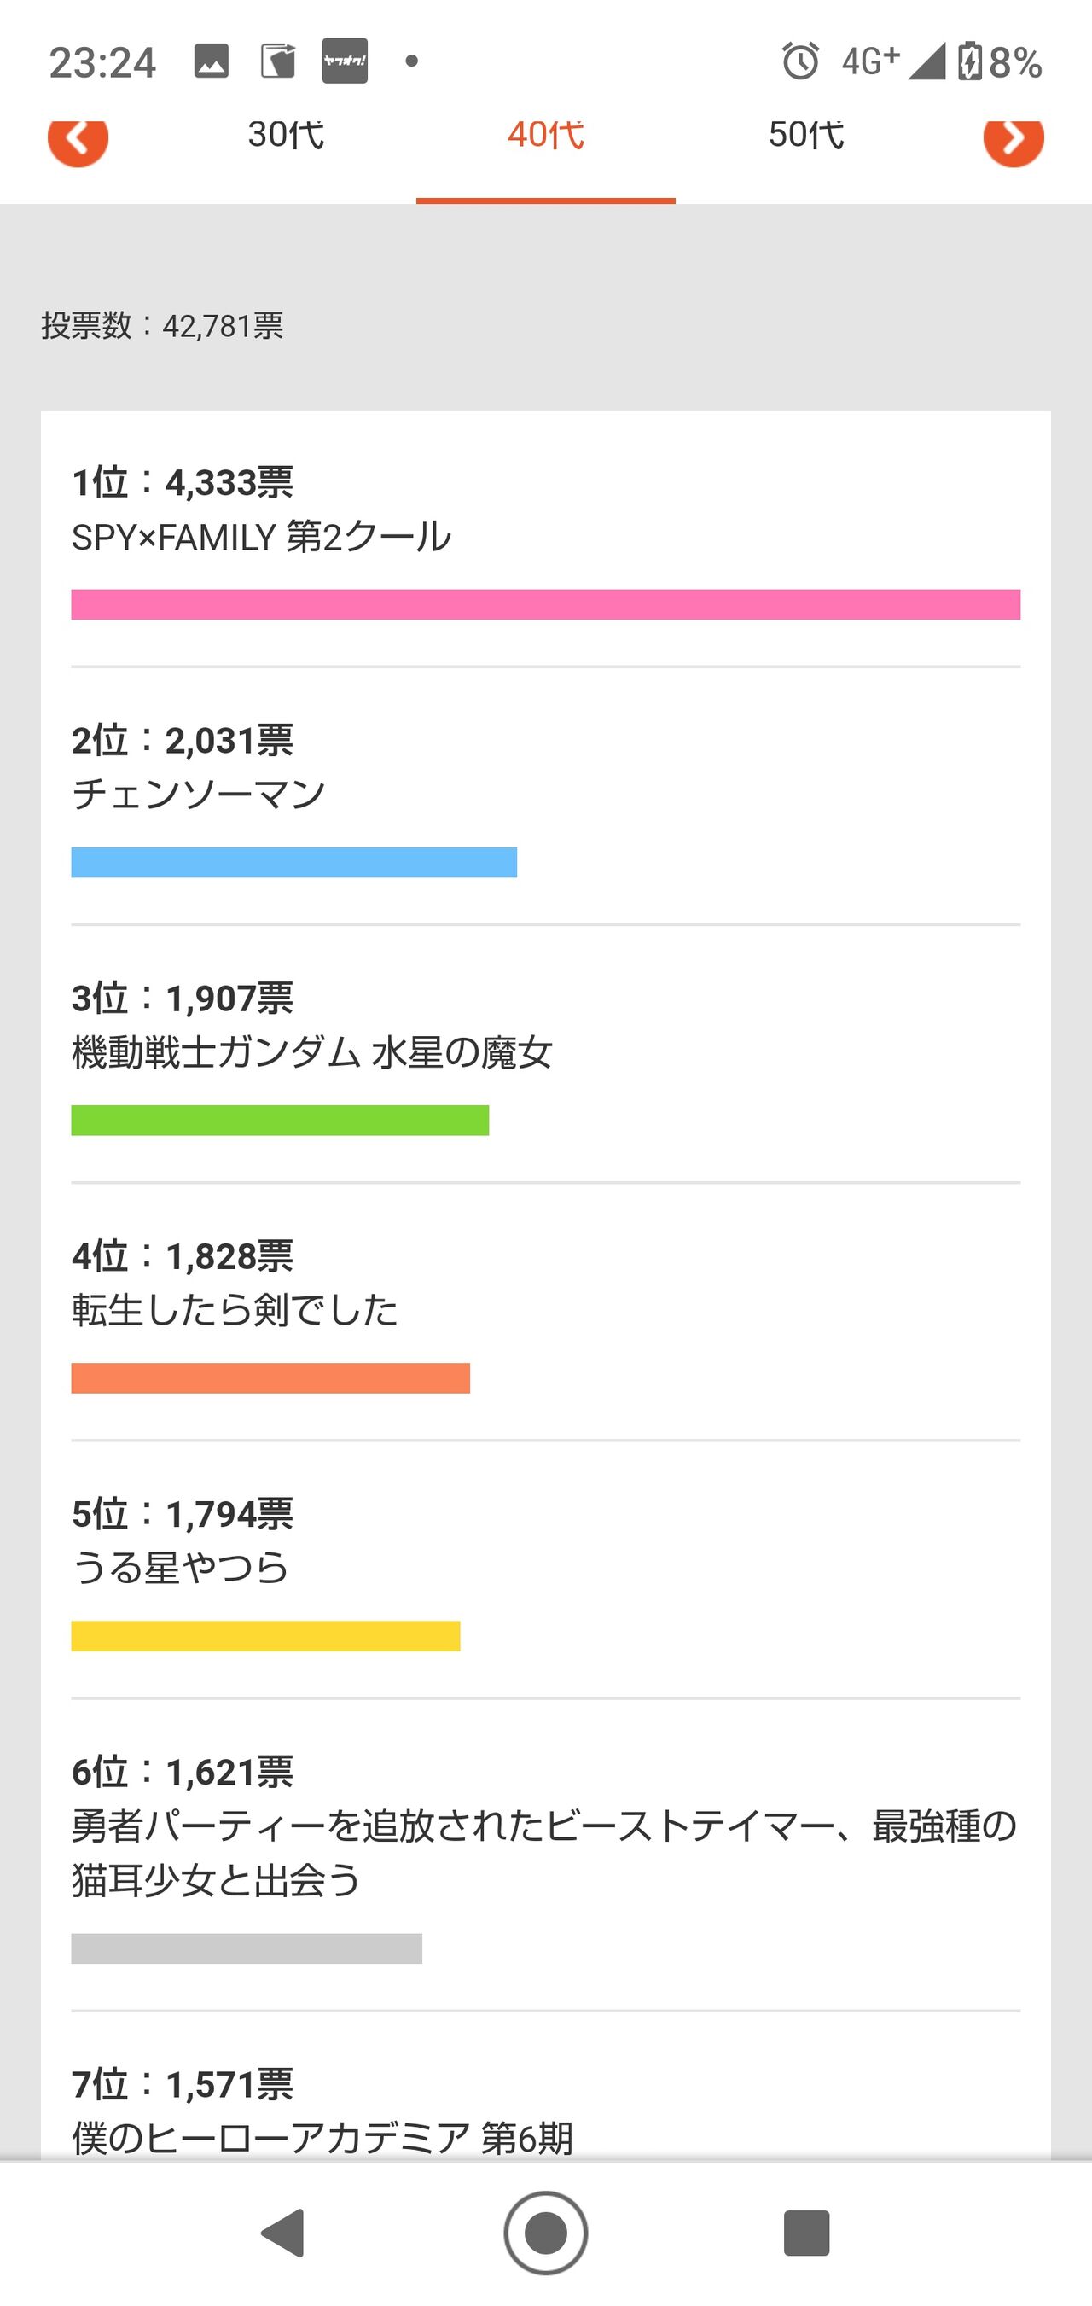Select the 40代 tab
This screenshot has height=2306, width=1092.
point(546,135)
